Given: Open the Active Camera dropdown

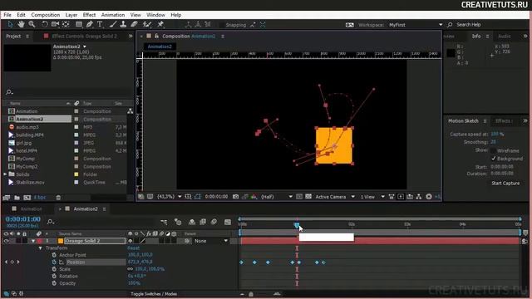Looking at the screenshot, I should [335, 197].
